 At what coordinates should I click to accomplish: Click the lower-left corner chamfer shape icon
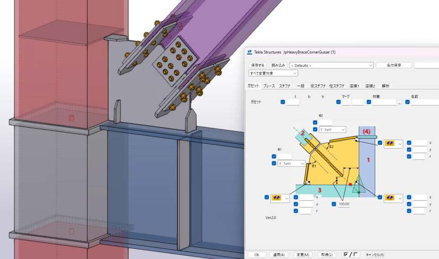coord(277,198)
